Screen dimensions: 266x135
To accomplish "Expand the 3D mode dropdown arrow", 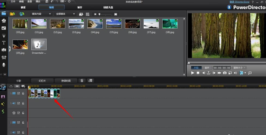I will point(245,73).
